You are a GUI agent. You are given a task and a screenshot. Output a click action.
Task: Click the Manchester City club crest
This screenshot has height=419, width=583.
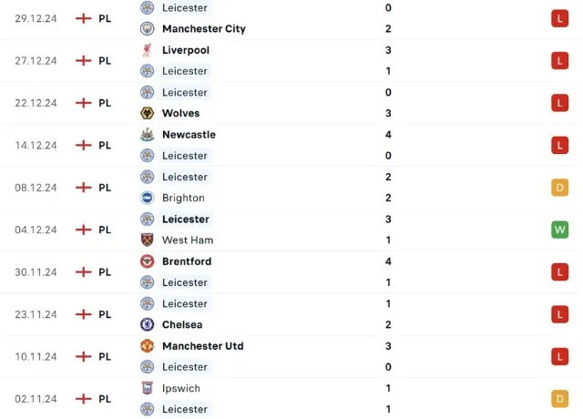click(147, 28)
